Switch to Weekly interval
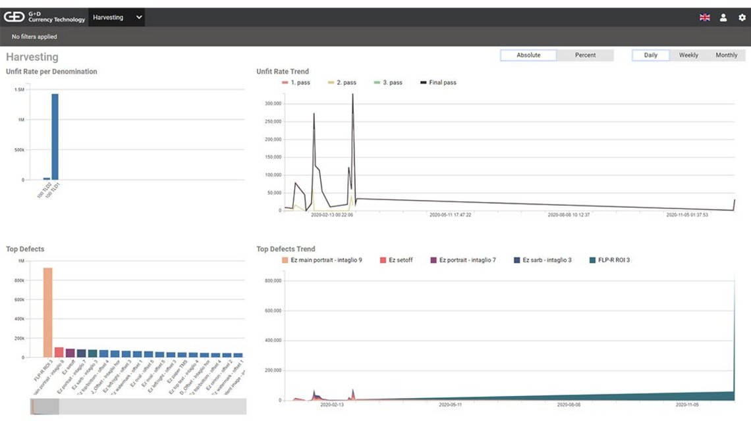The image size is (751, 421). (688, 55)
